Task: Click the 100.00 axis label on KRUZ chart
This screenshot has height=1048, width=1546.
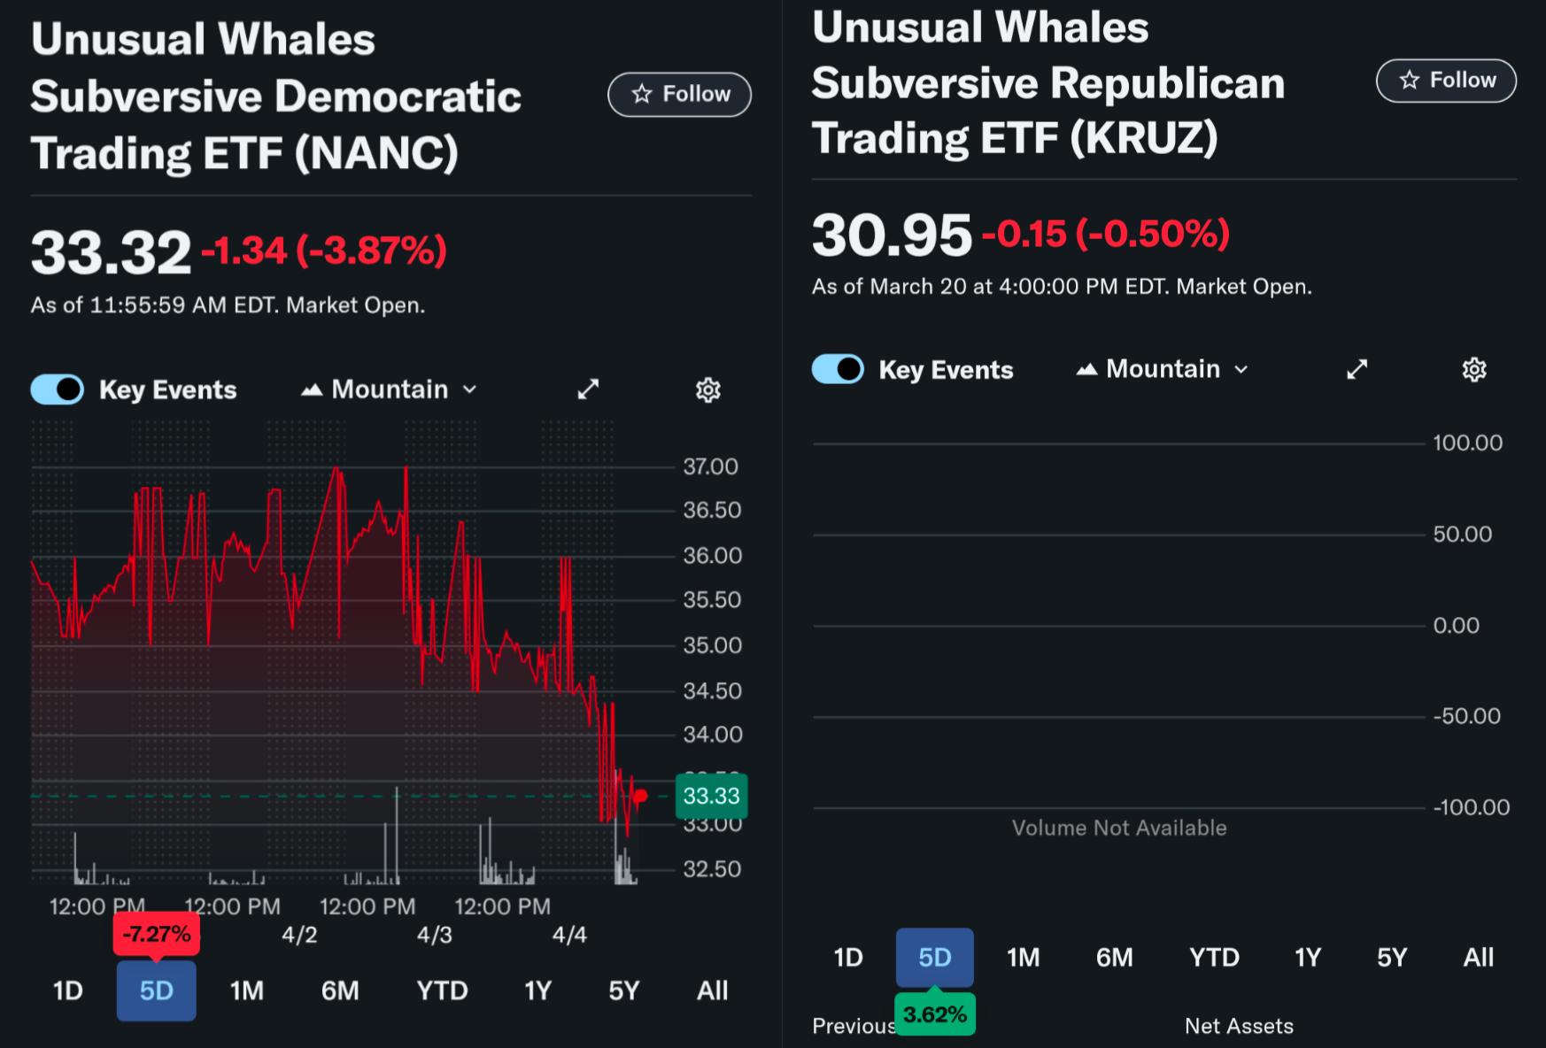Action: [x=1467, y=443]
